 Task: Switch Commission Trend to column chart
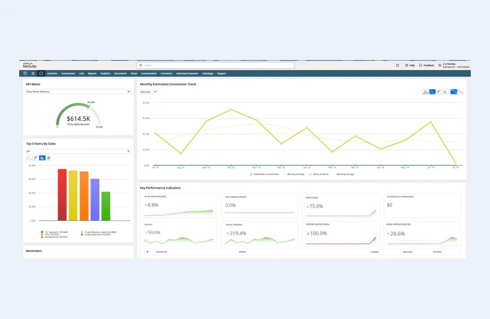click(445, 91)
